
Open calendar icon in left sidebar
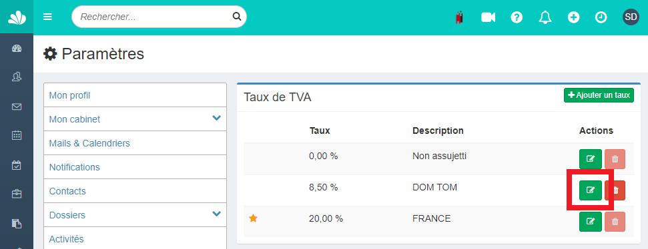pos(17,135)
